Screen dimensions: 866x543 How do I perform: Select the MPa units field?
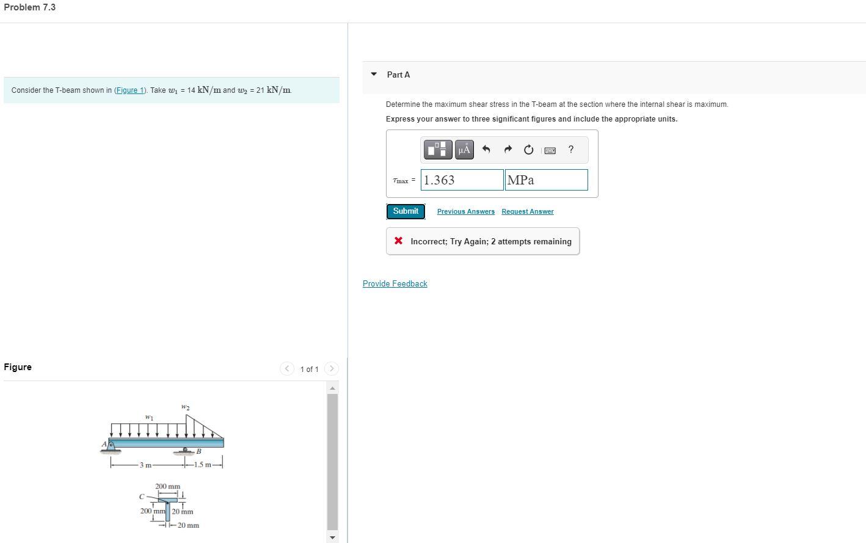pos(545,180)
